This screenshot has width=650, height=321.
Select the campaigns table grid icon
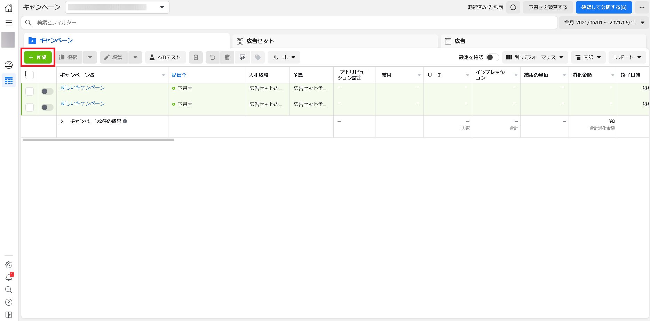coord(9,80)
